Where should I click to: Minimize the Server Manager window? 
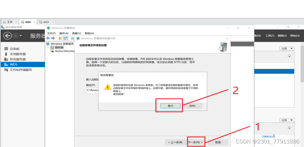click(x=277, y=27)
